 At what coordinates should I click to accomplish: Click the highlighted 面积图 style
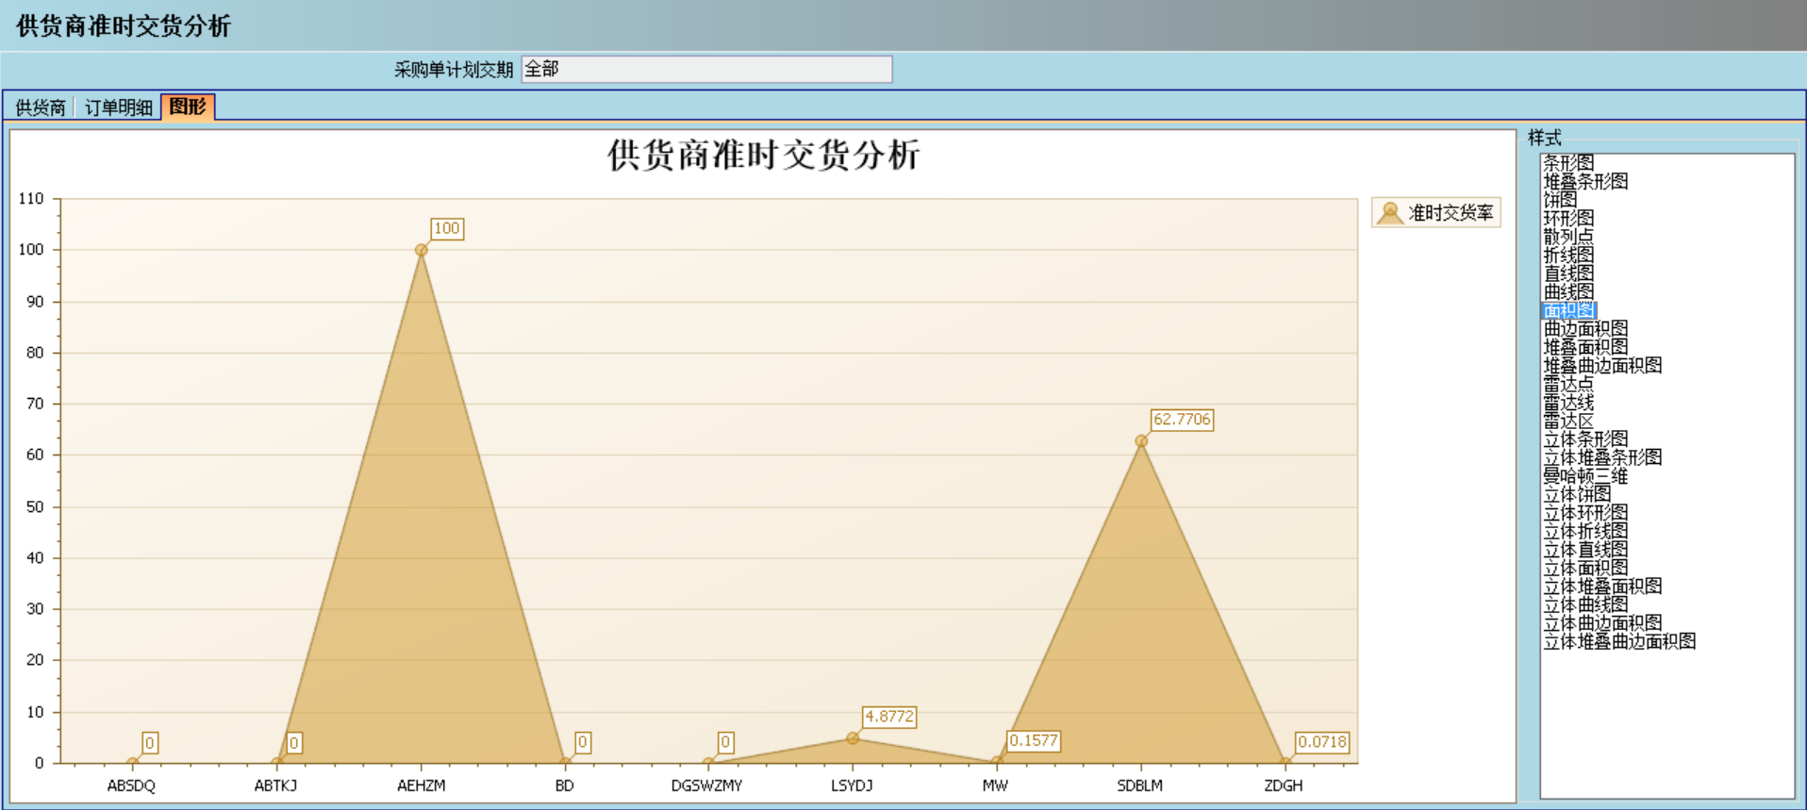click(1568, 310)
